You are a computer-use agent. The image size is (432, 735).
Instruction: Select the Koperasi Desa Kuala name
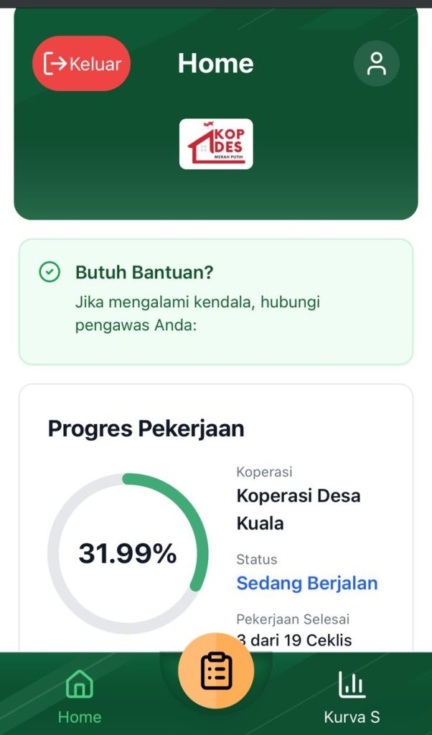point(299,509)
